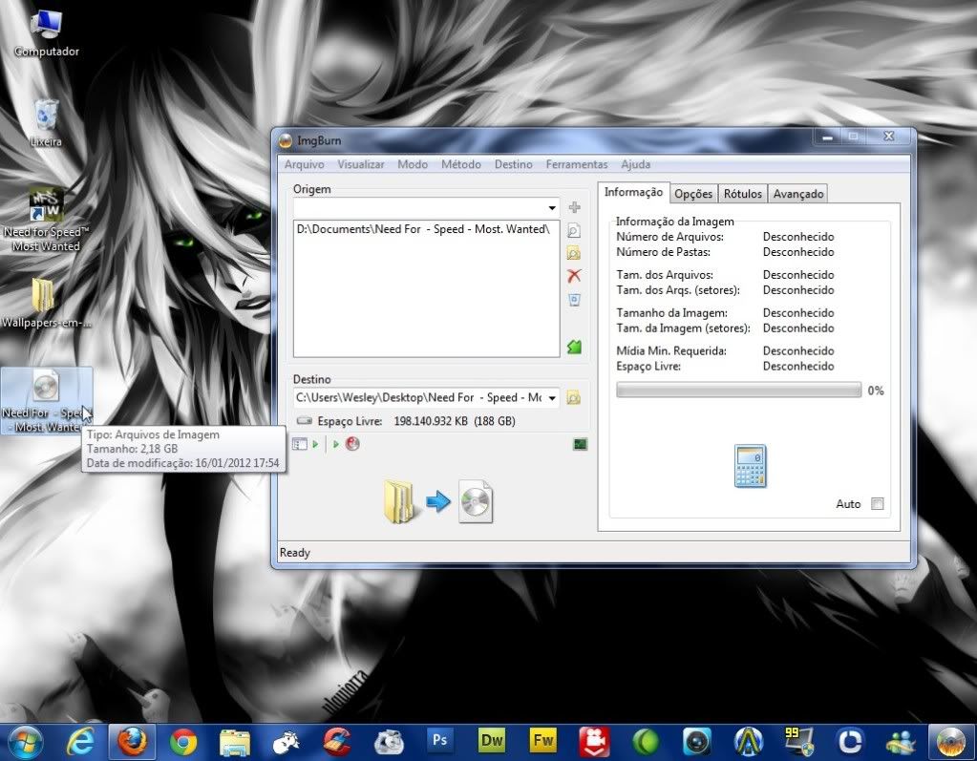Click the calculator icon to calculate image size
This screenshot has height=761, width=977.
(750, 466)
